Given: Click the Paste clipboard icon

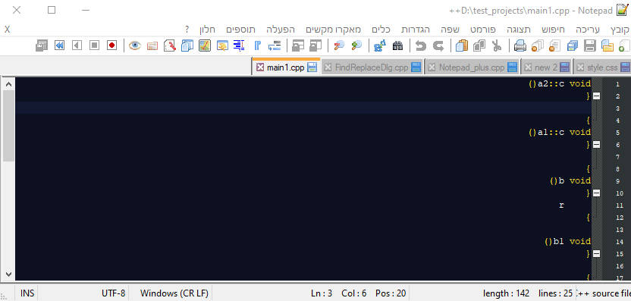Looking at the screenshot, I should point(462,45).
